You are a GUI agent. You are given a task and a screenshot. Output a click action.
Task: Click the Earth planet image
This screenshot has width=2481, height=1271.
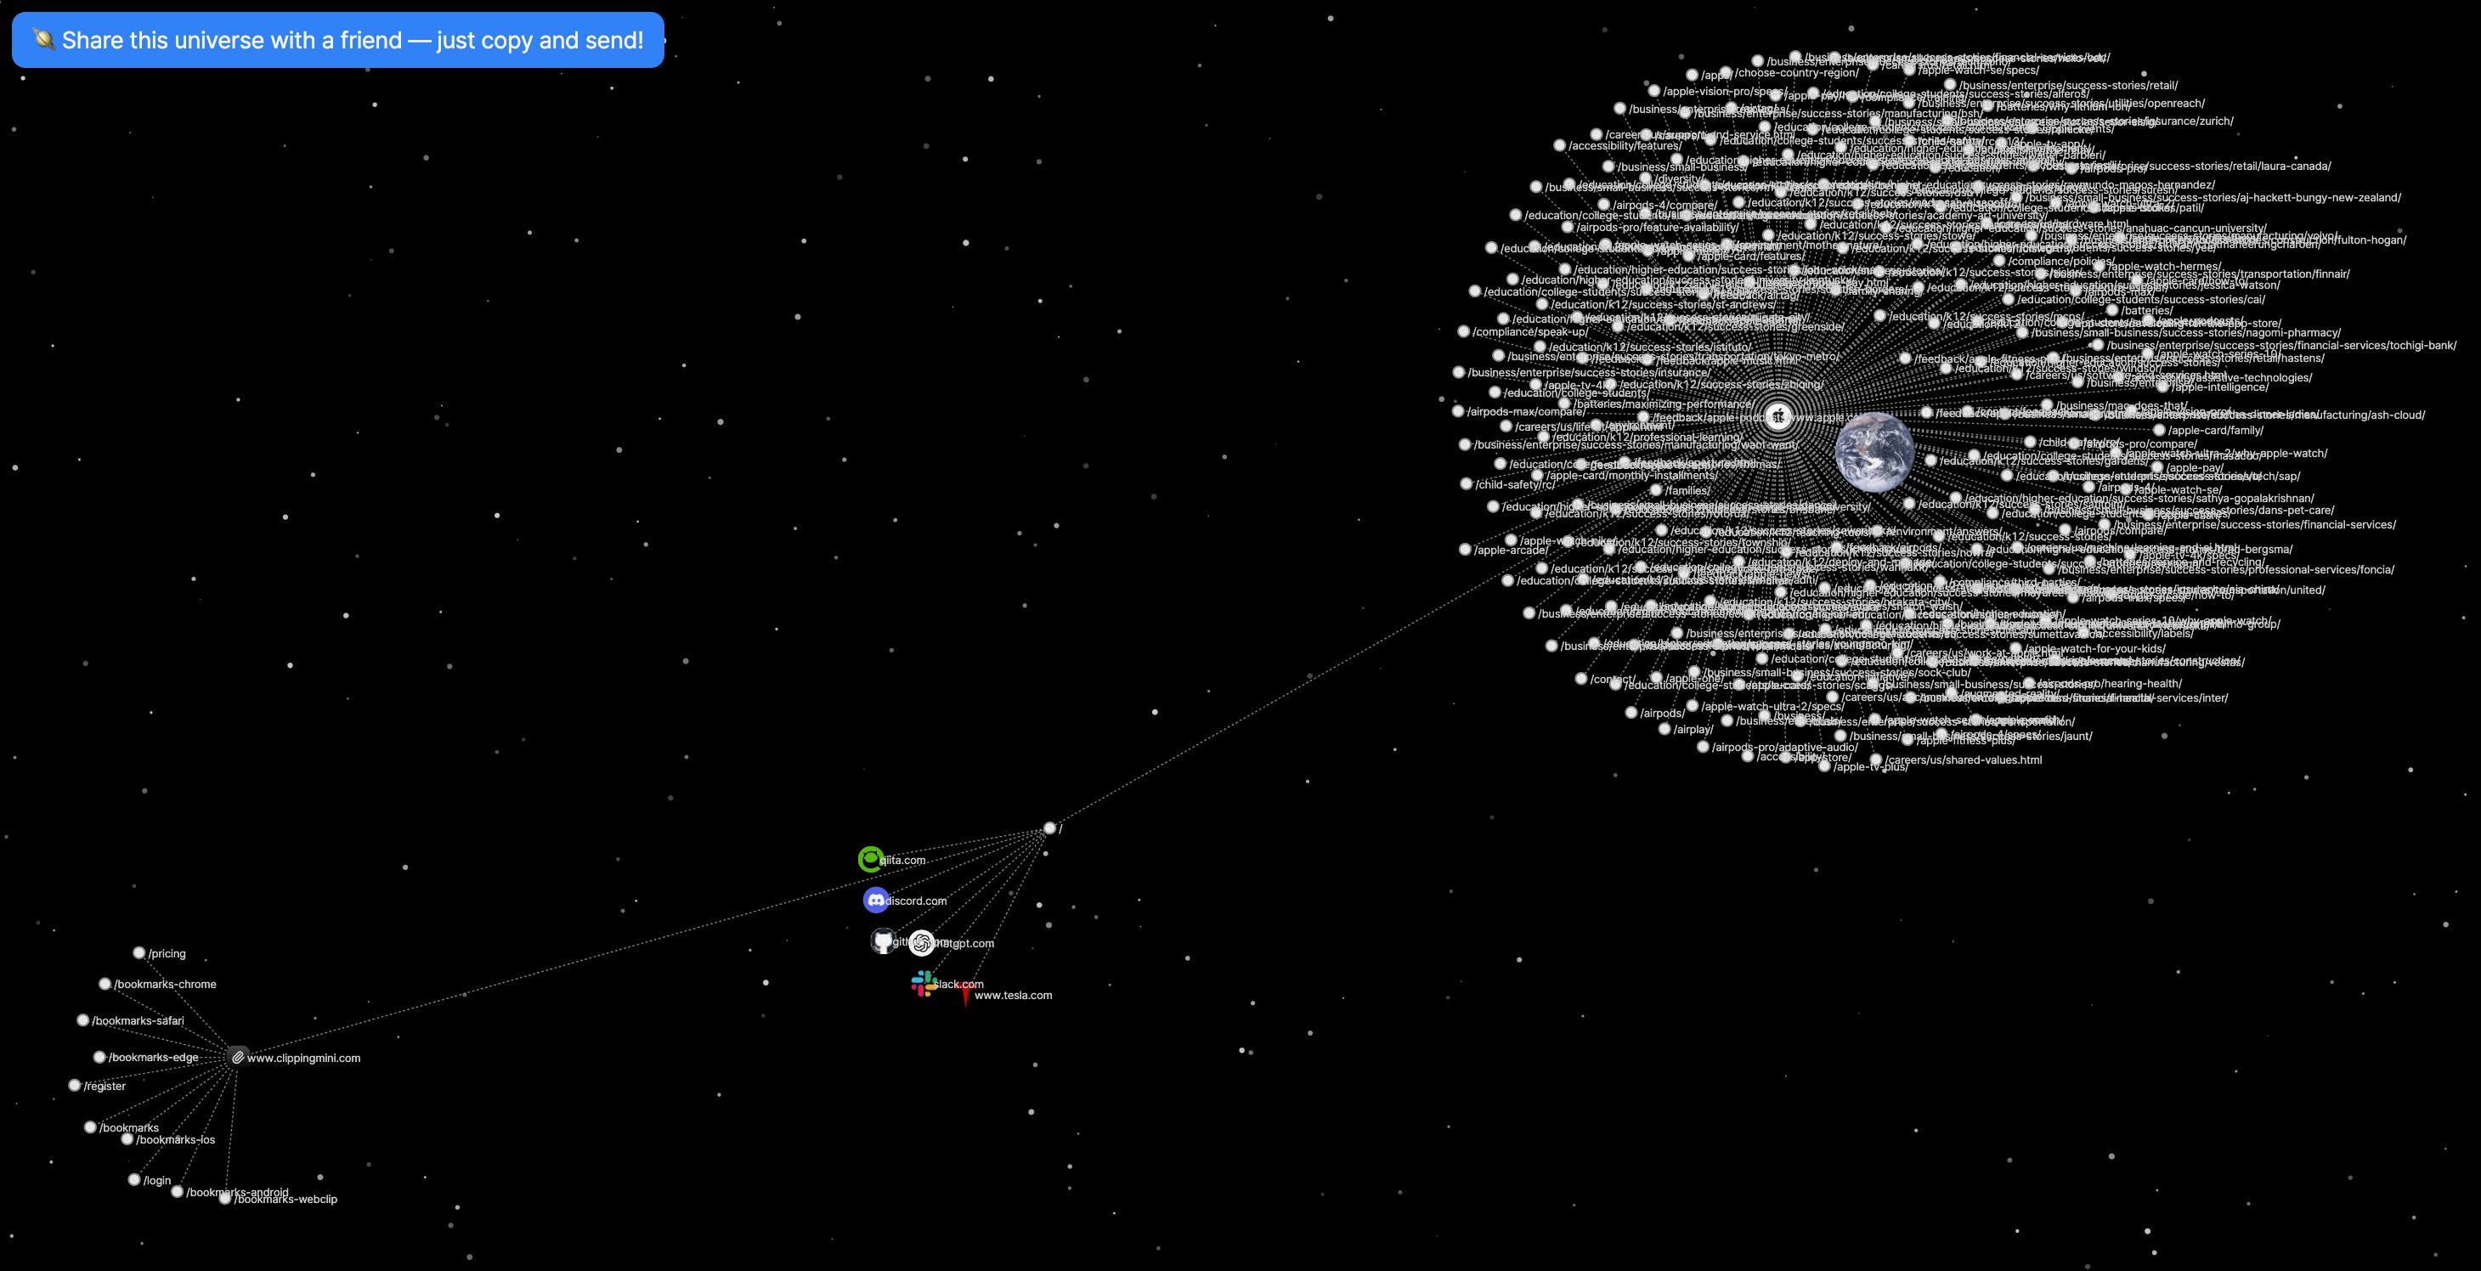pos(1874,453)
